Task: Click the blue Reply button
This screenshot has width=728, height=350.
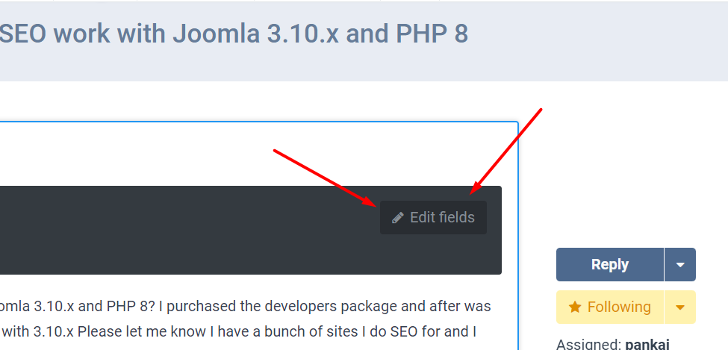Action: 609,264
